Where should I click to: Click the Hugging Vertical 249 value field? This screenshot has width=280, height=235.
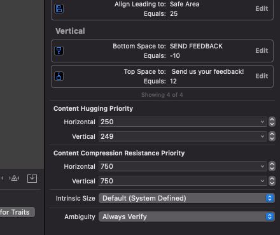tap(183, 136)
